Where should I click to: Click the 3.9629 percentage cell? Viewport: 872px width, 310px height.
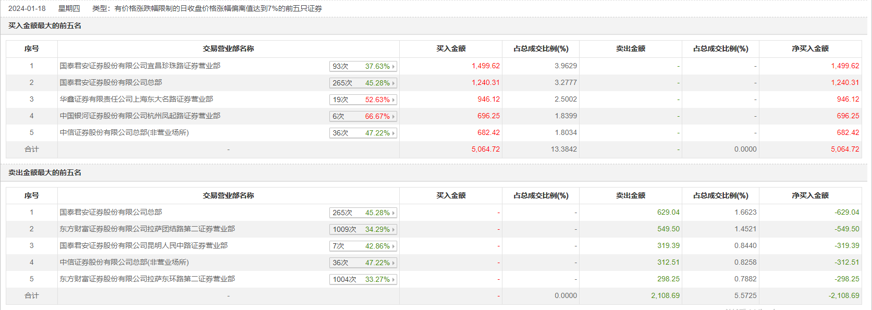[566, 66]
